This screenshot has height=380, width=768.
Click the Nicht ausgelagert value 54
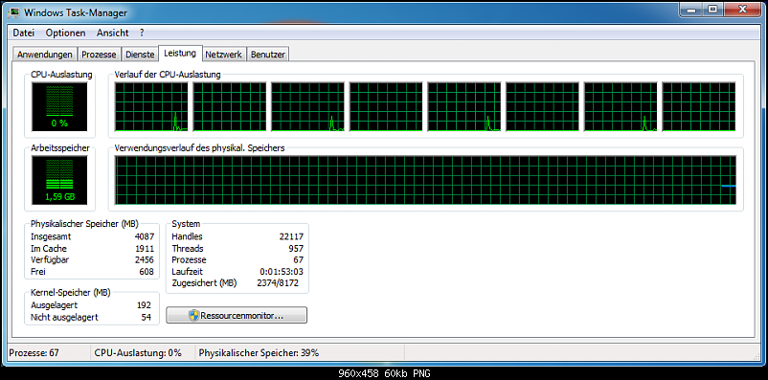coord(146,318)
